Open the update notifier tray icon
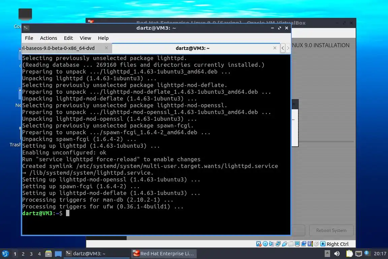388x259 pixels. coord(367,253)
